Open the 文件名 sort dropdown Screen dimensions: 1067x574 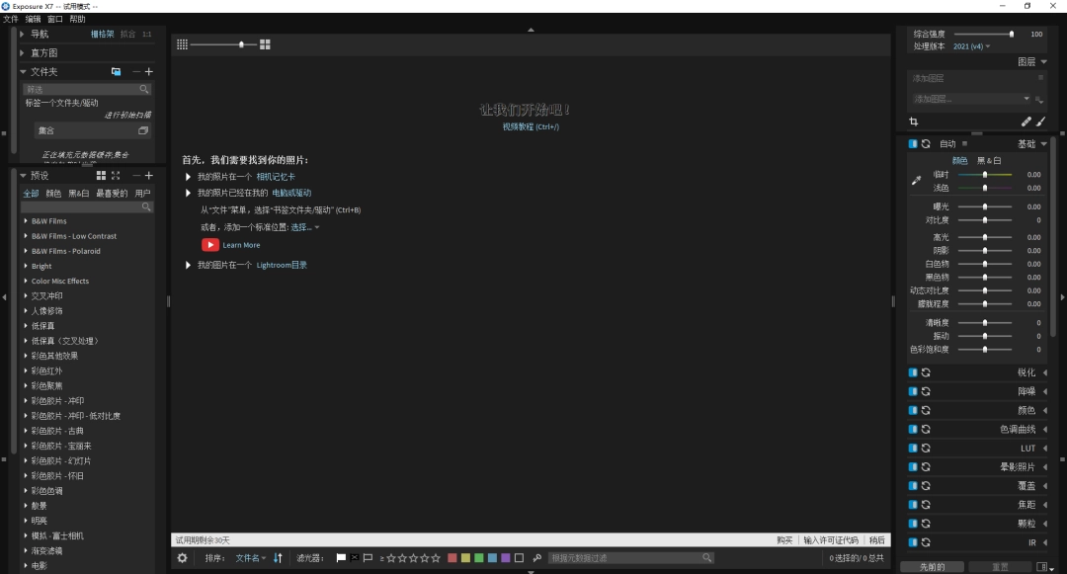click(252, 557)
